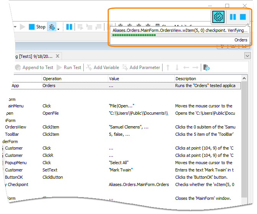The height and width of the screenshot is (214, 257).
Task: Click "Clicks the 'ButtonOK' button." description
Action: 201,177
